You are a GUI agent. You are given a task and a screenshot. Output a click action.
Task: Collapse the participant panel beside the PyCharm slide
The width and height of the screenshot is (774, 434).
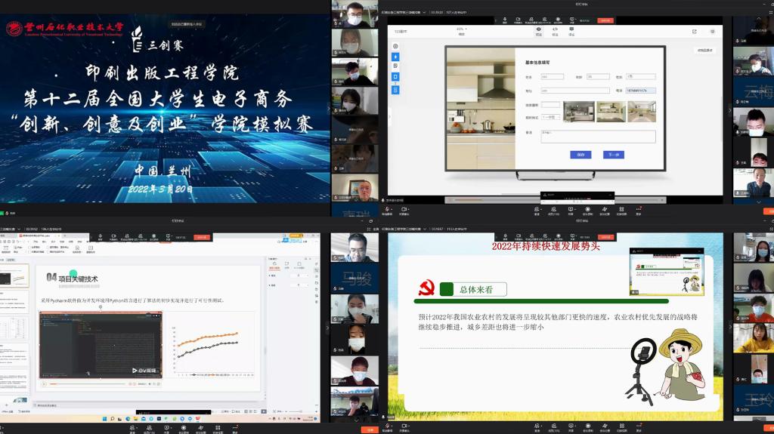[x=327, y=328]
